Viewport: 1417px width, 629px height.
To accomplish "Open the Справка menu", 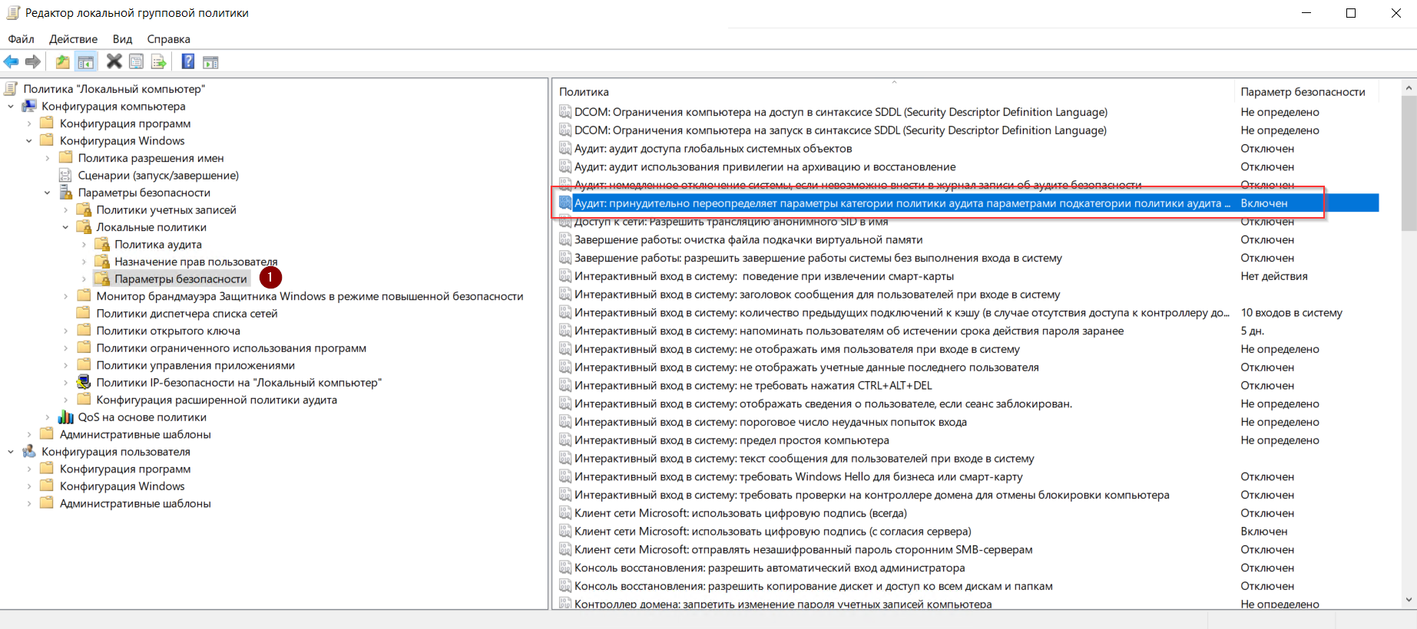I will (168, 39).
